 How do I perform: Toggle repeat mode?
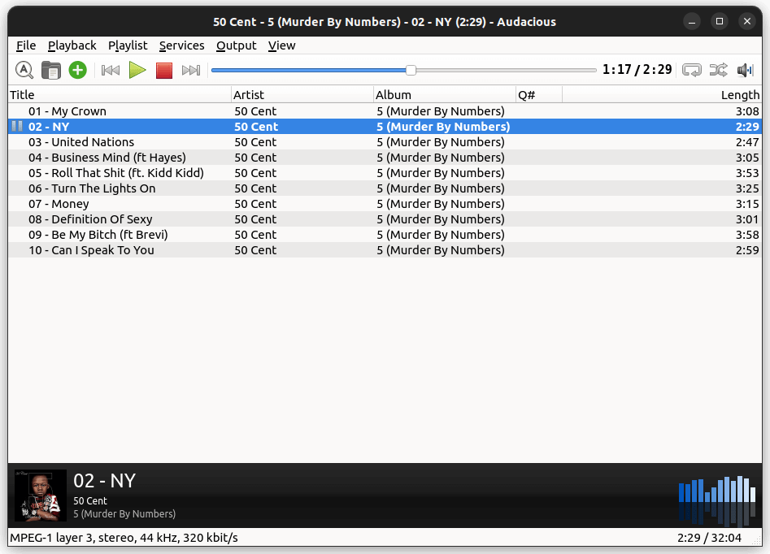[691, 71]
